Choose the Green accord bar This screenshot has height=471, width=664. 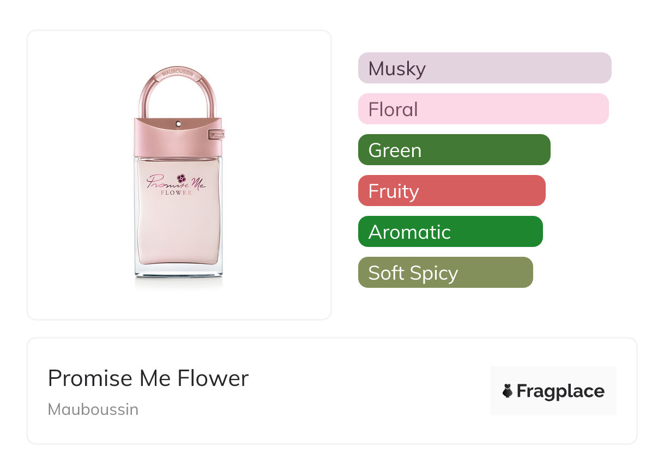click(454, 150)
